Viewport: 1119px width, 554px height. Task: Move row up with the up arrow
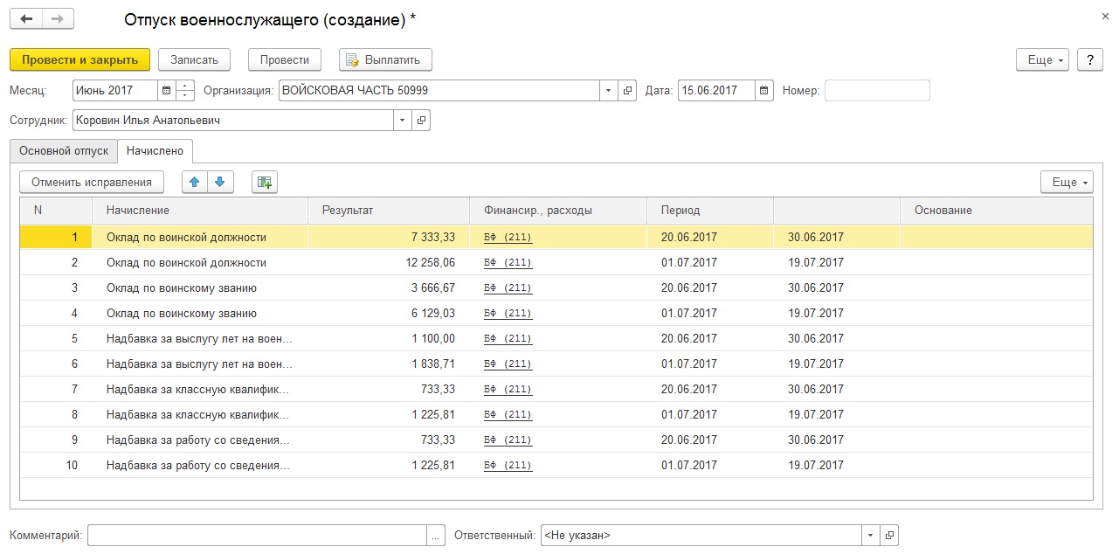(x=195, y=182)
